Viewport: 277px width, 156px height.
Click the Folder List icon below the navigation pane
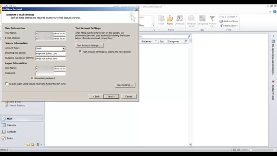click(33, 144)
